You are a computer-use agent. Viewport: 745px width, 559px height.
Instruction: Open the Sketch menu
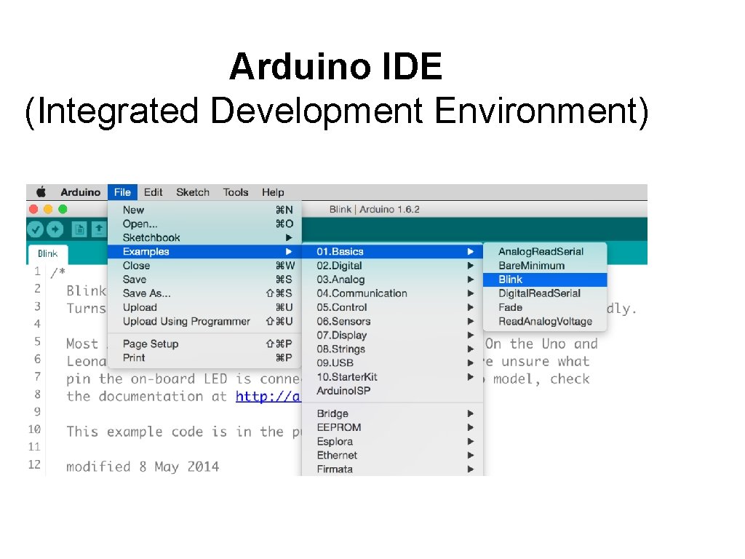pyautogui.click(x=192, y=192)
